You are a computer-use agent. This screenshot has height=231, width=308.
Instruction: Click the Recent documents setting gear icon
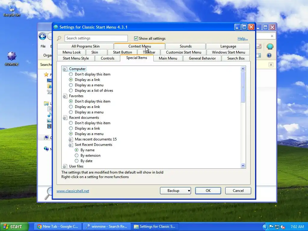tap(65, 118)
